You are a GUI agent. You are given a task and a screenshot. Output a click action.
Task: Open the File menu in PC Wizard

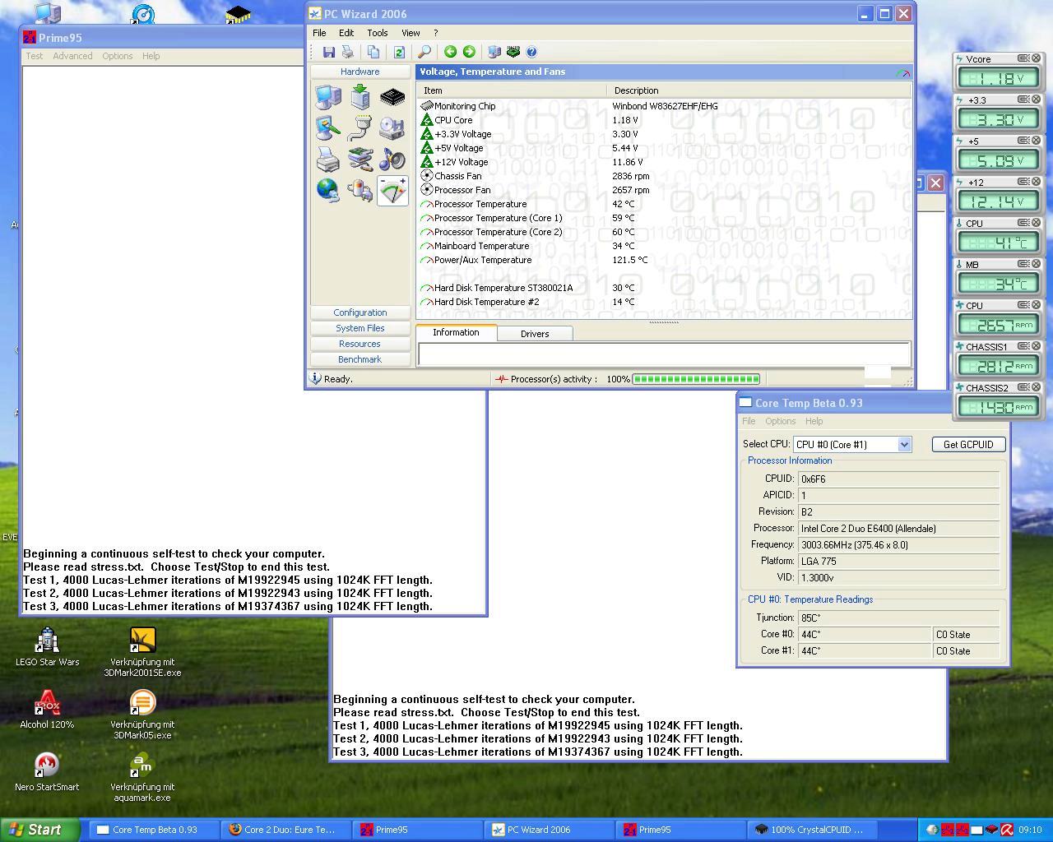click(319, 33)
